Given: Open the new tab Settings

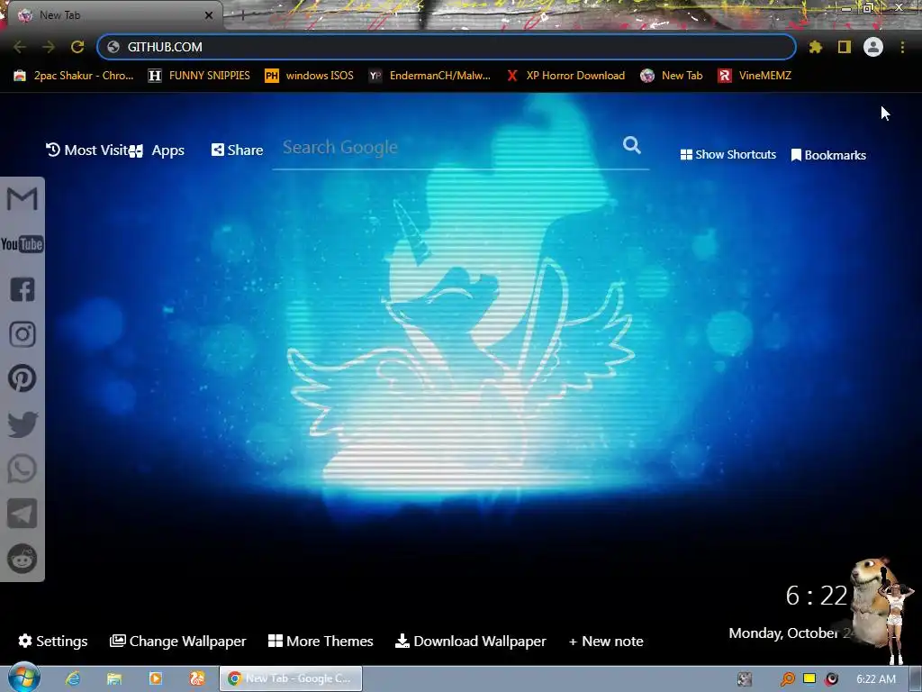Looking at the screenshot, I should [53, 641].
